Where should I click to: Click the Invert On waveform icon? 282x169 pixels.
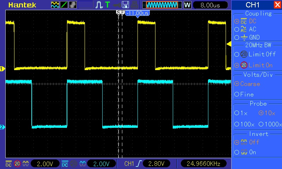point(244,152)
